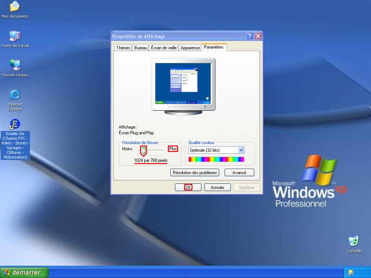This screenshot has width=371, height=278.
Task: Select the Poste de travail desktop icon
Action: [15, 39]
